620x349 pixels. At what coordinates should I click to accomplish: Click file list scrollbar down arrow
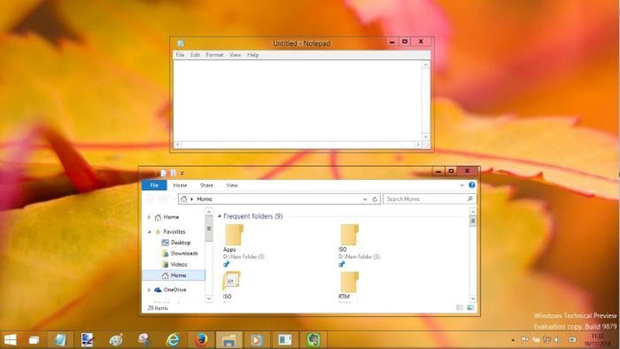click(x=473, y=299)
